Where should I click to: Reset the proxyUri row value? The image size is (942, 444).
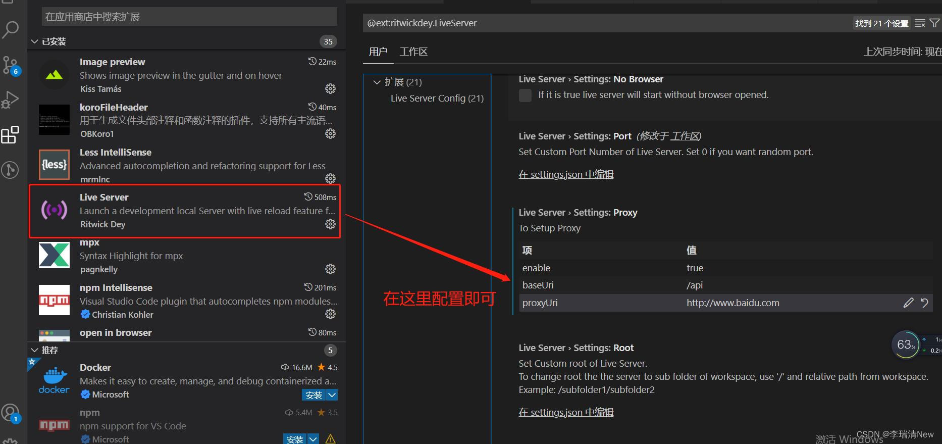click(924, 303)
